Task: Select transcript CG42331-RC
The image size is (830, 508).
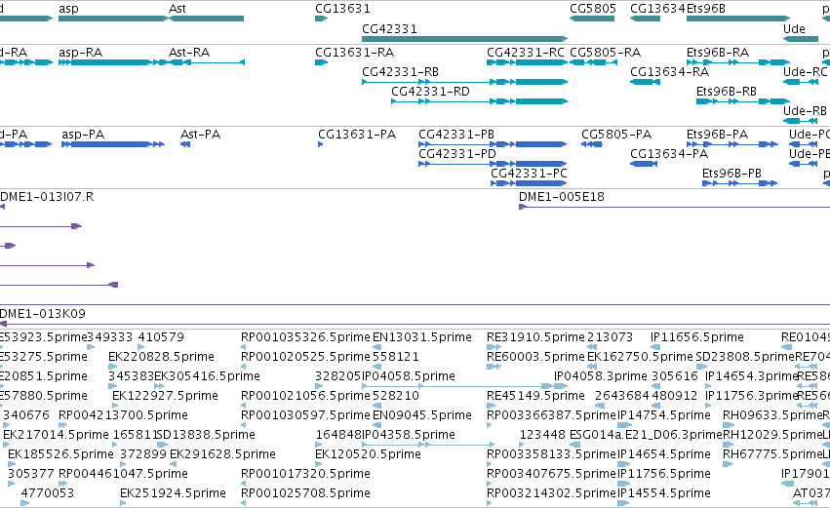Action: [528, 62]
